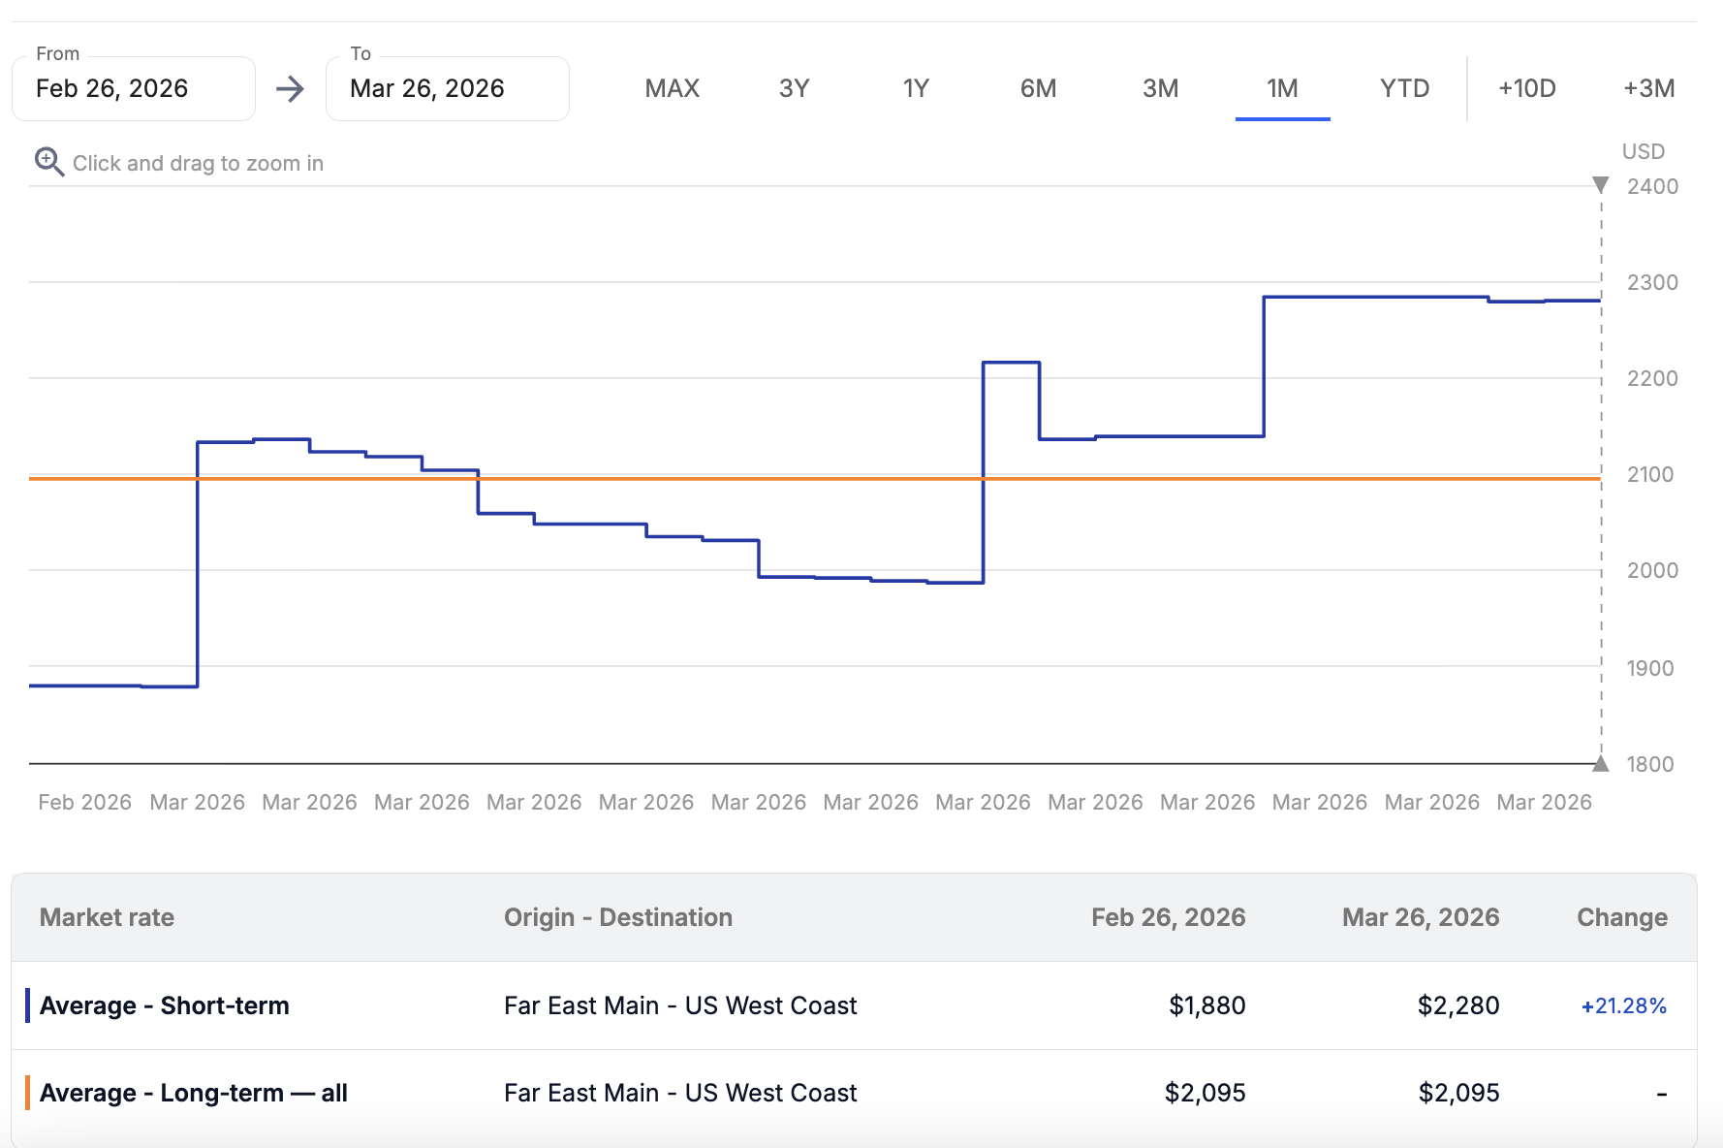The image size is (1723, 1148).
Task: Click the arrow between date fields
Action: pyautogui.click(x=290, y=89)
